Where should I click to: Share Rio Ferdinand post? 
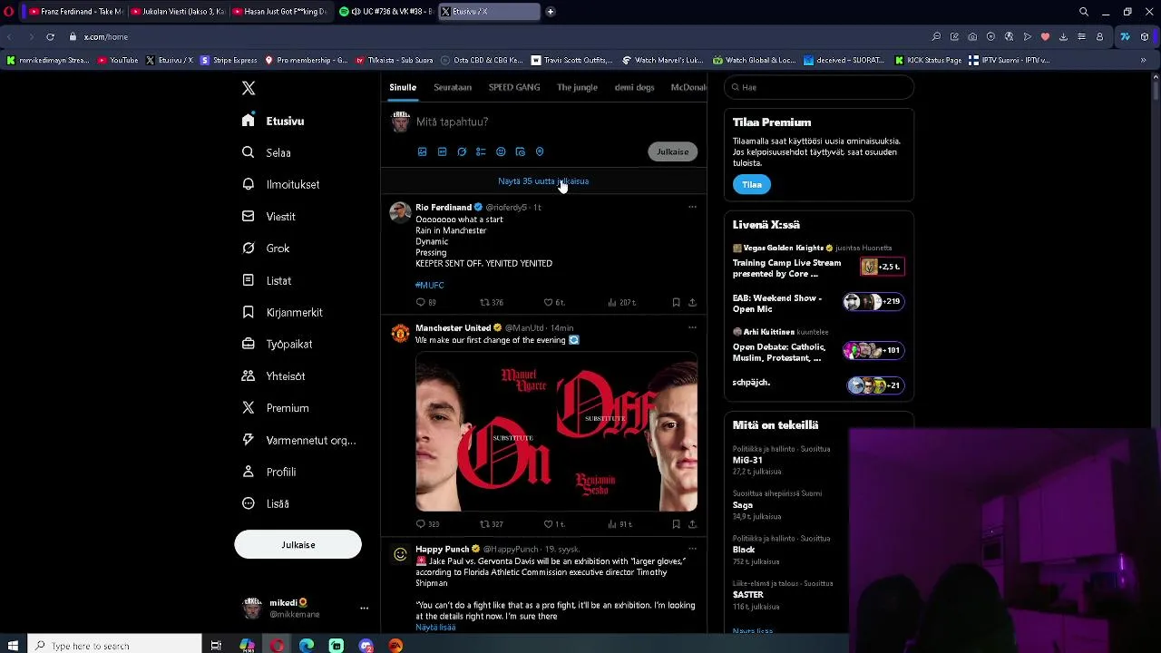(692, 302)
